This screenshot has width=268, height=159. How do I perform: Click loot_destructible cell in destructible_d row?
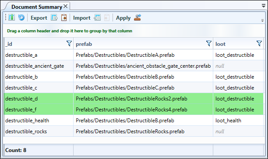[238, 99]
